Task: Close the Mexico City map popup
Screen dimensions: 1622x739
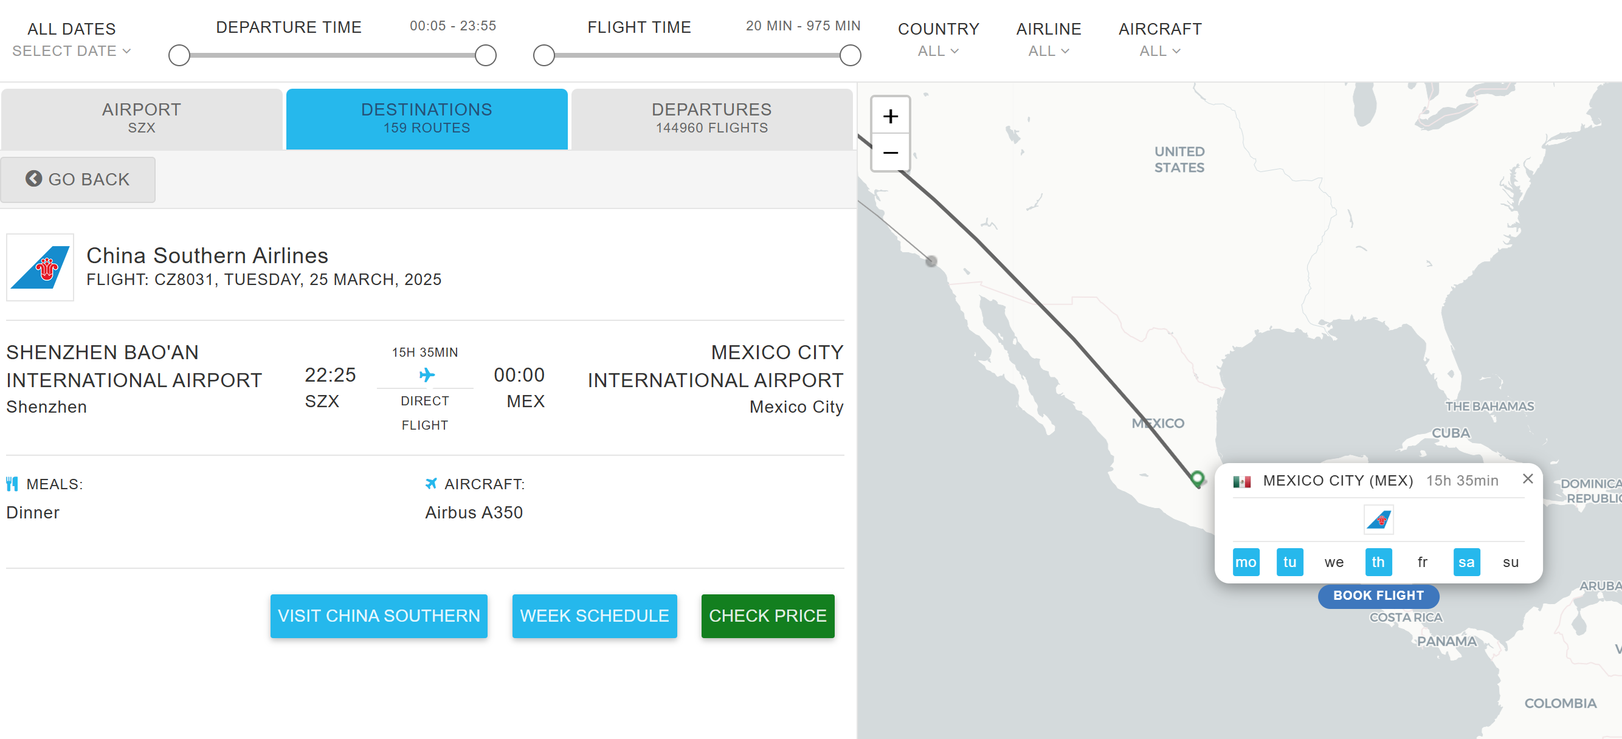Action: [1528, 479]
